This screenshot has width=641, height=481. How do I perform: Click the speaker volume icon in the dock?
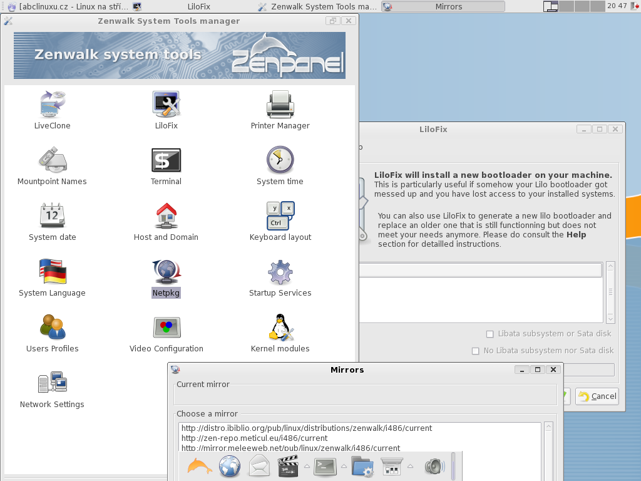pyautogui.click(x=434, y=466)
